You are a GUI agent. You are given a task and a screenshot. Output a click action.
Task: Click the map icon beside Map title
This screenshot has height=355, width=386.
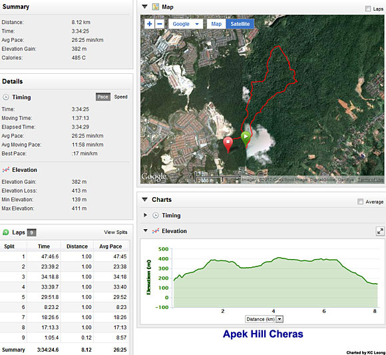pyautogui.click(x=155, y=7)
